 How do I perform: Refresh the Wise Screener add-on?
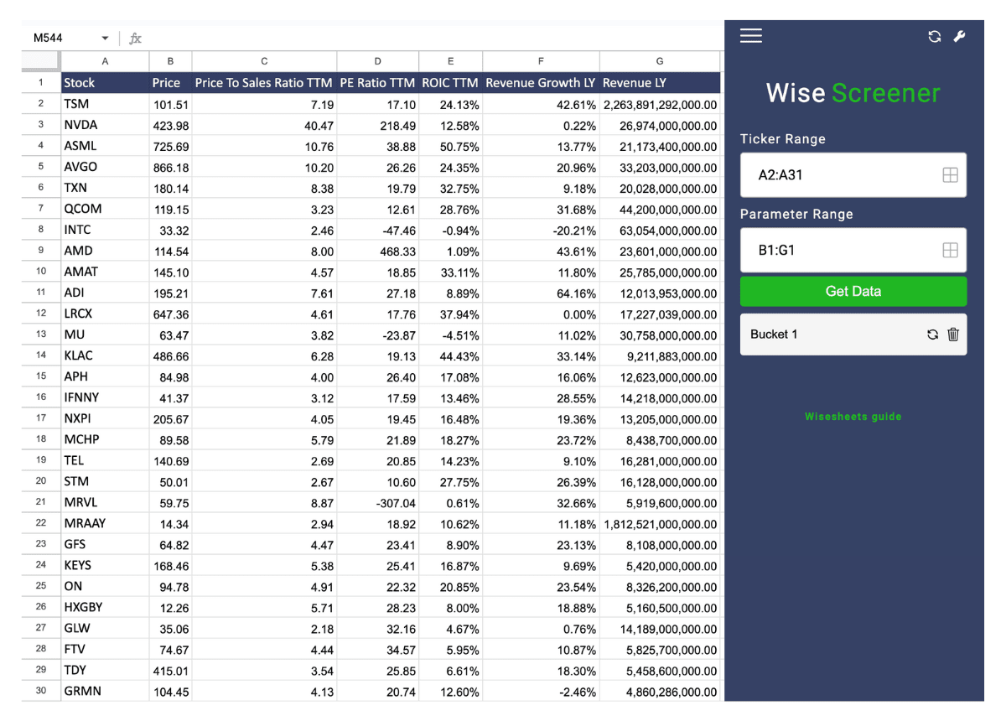934,35
